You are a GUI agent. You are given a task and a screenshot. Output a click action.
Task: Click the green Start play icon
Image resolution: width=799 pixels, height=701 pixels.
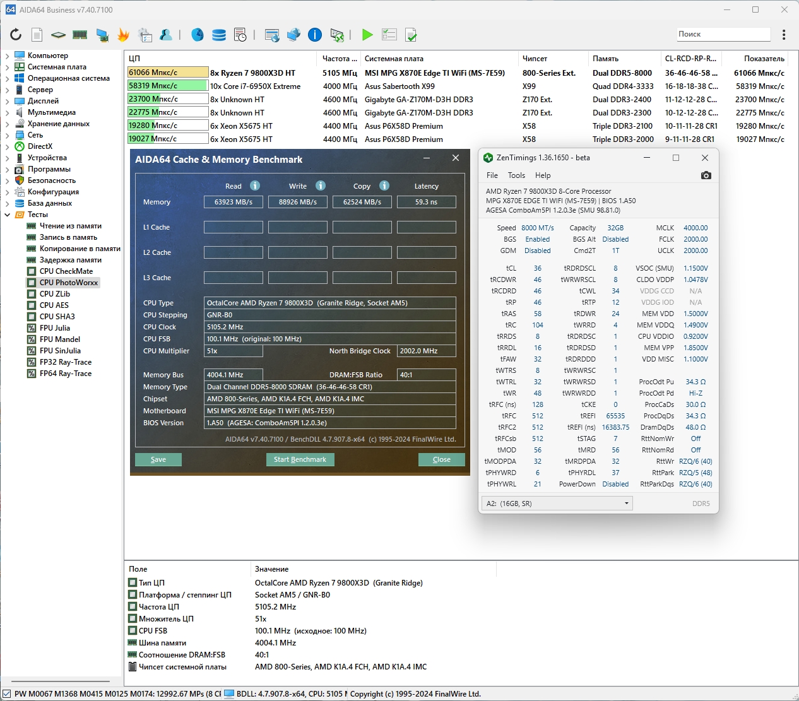pos(367,35)
